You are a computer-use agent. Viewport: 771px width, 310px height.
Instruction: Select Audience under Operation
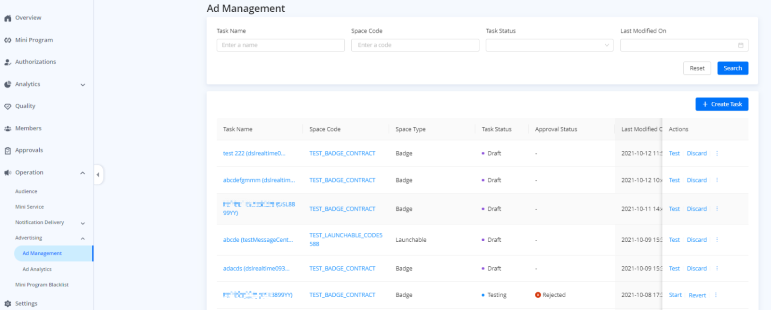26,192
